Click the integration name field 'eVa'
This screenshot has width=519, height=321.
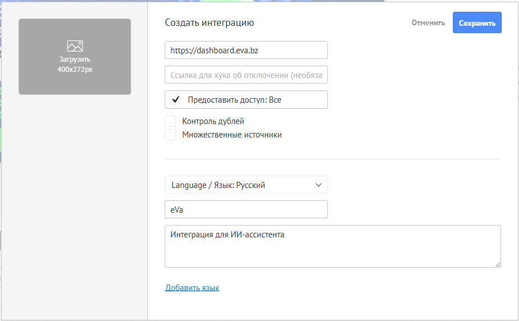pos(246,209)
